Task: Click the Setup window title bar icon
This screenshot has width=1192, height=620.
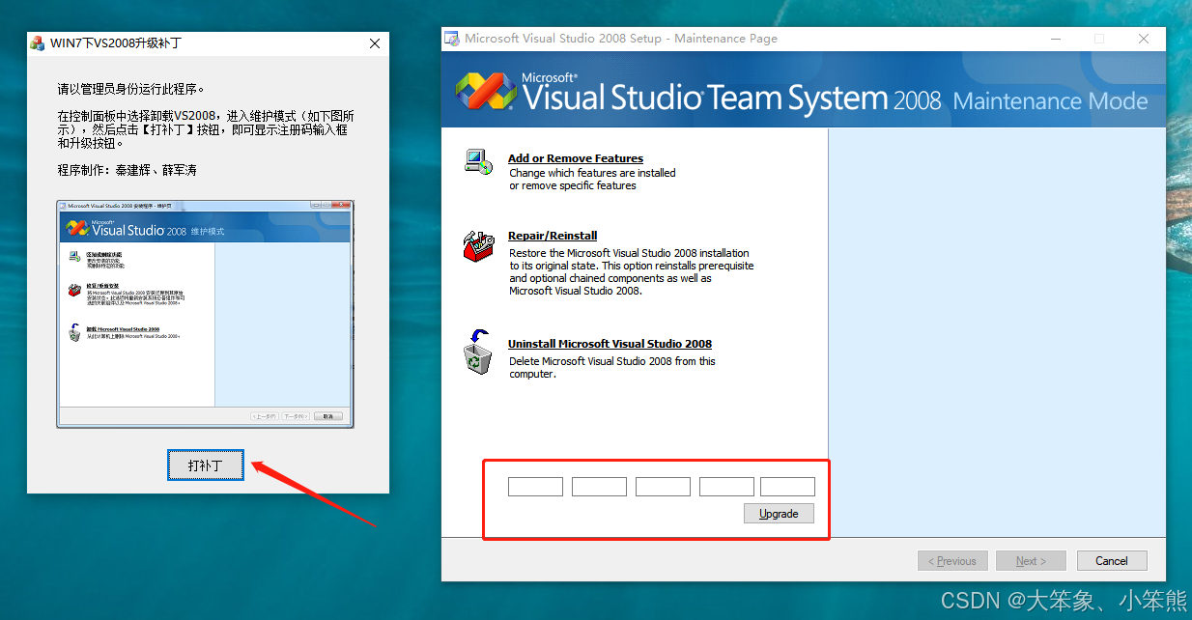Action: click(x=451, y=39)
